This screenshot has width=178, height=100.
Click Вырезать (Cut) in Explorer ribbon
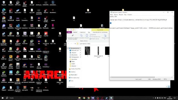coord(93,35)
